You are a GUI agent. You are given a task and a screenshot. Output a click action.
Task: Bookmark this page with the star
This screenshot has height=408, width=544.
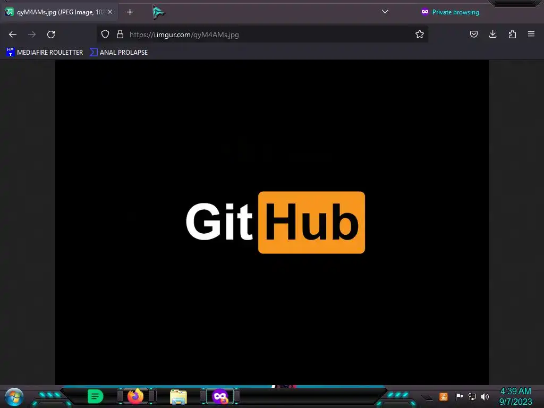click(420, 34)
